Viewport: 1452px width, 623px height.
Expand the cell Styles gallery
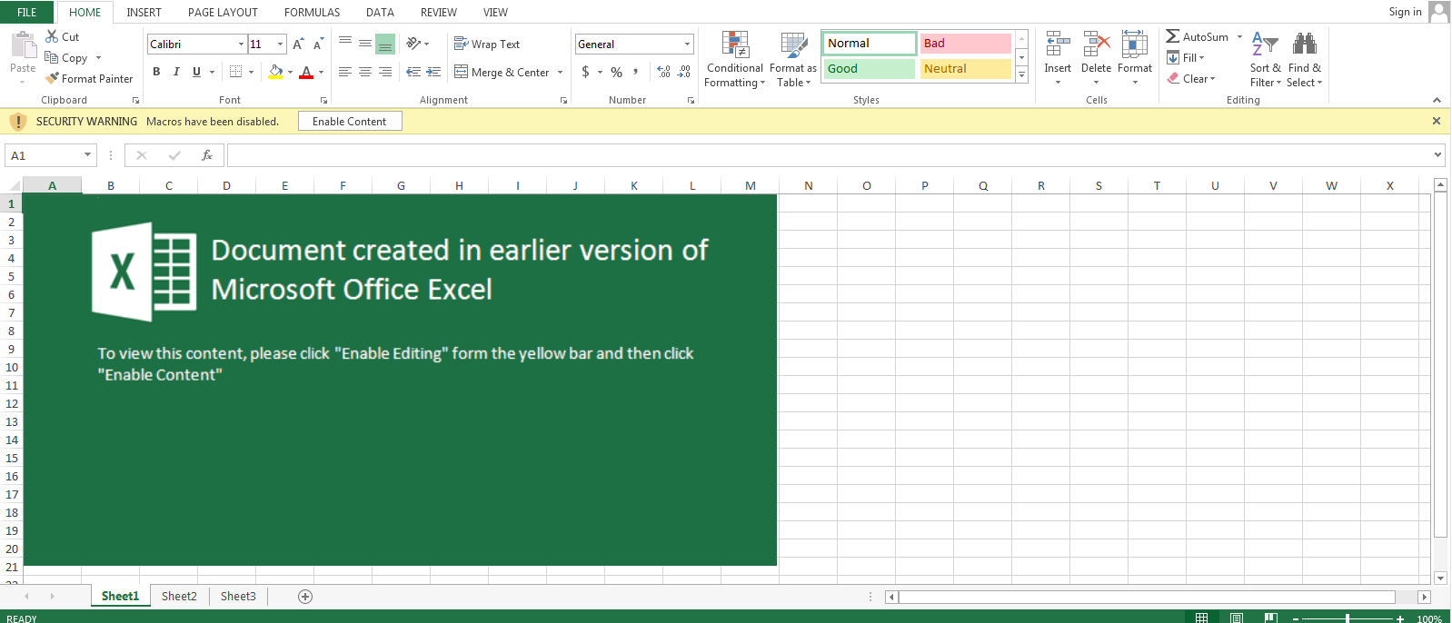[1021, 75]
